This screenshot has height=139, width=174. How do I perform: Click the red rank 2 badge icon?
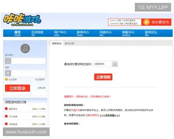[6, 116]
